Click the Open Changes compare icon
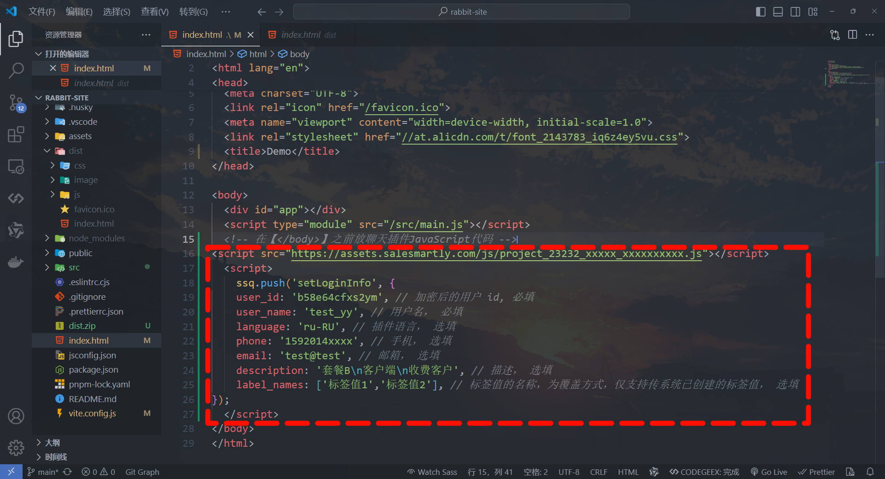The height and width of the screenshot is (479, 885). point(835,35)
